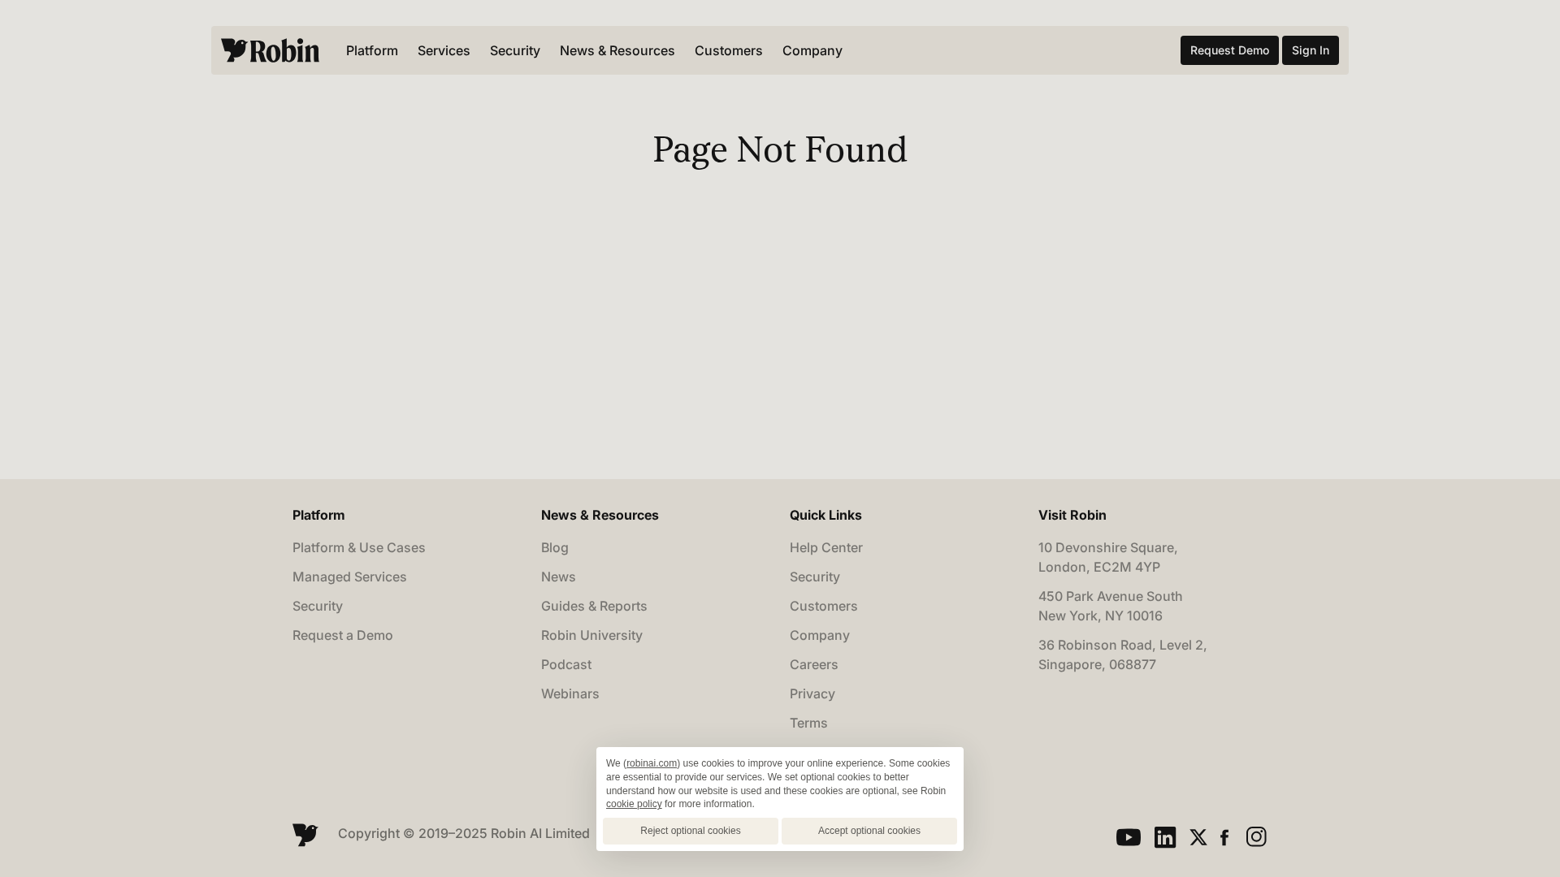This screenshot has height=877, width=1560.
Task: Open the Platform nav menu
Action: 371,50
